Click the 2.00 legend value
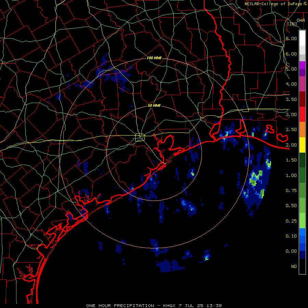The height and width of the screenshot is (308, 308). [x=291, y=145]
